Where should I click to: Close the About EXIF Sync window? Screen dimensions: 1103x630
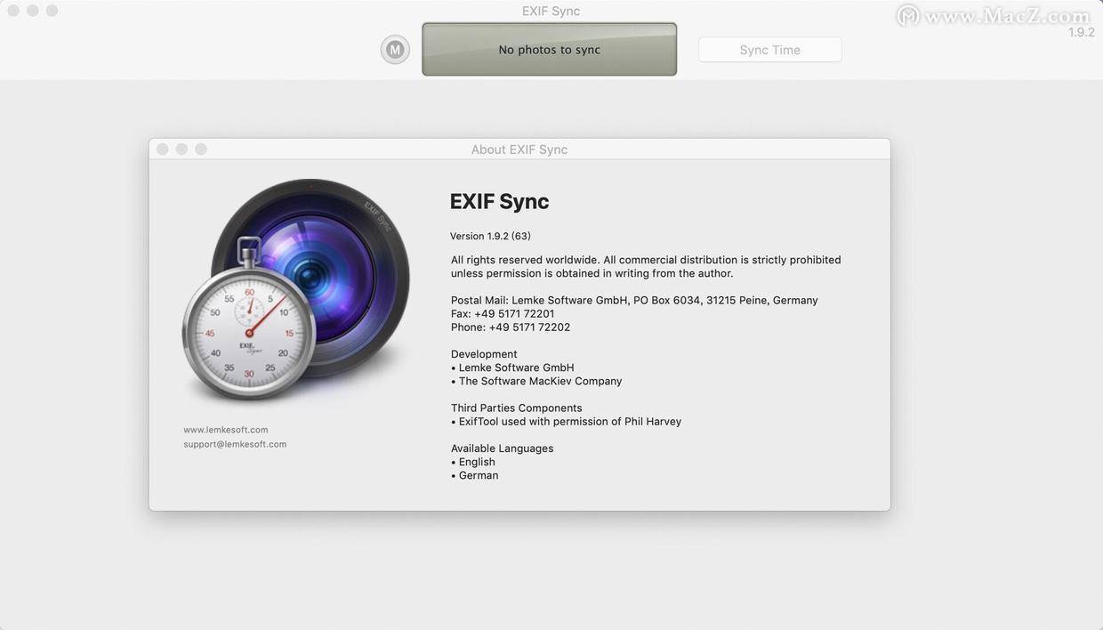click(163, 149)
